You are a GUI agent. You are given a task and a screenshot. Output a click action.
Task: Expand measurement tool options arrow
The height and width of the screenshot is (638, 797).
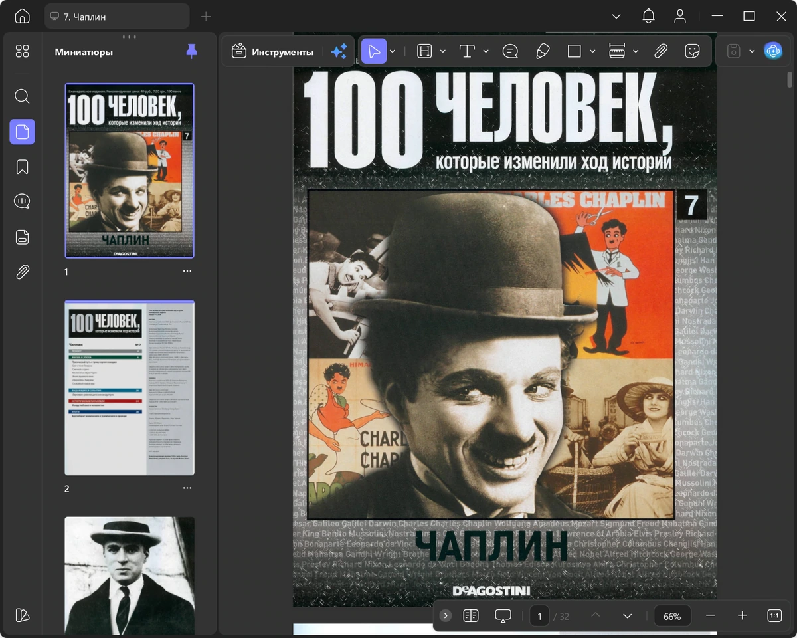click(636, 51)
